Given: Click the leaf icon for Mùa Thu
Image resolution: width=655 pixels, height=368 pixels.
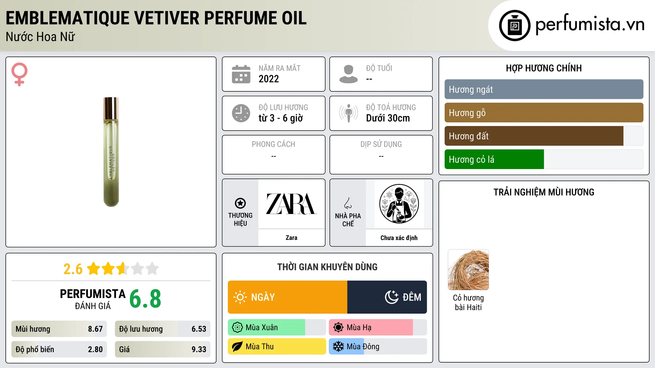Looking at the screenshot, I should [x=237, y=347].
